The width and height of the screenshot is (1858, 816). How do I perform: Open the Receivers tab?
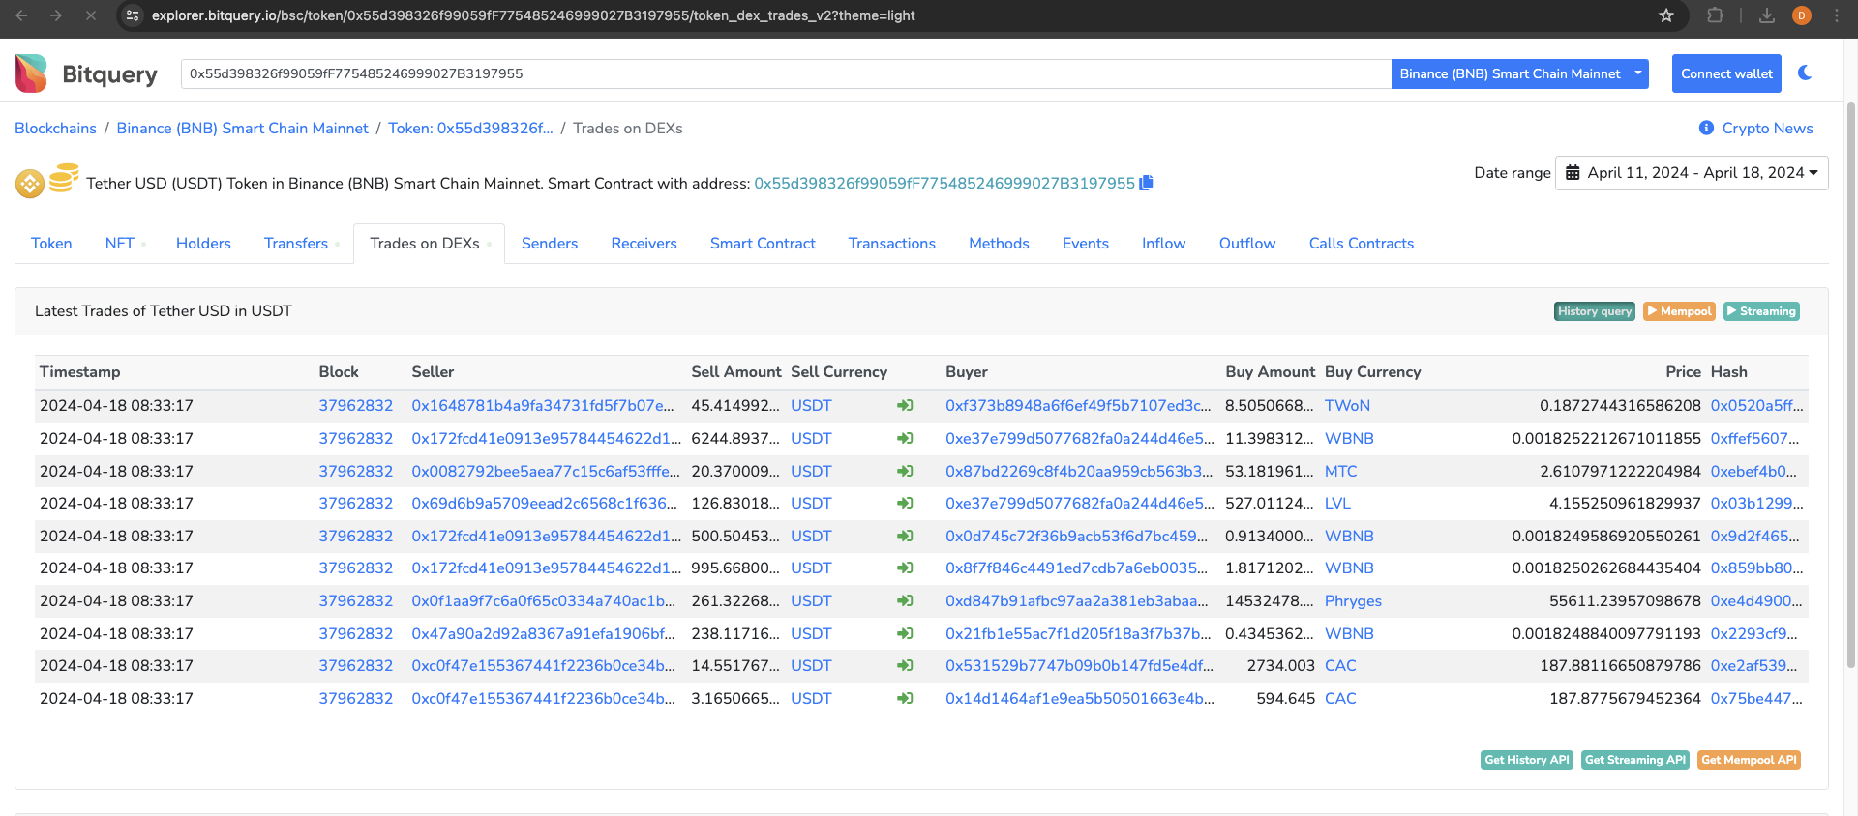click(x=644, y=244)
